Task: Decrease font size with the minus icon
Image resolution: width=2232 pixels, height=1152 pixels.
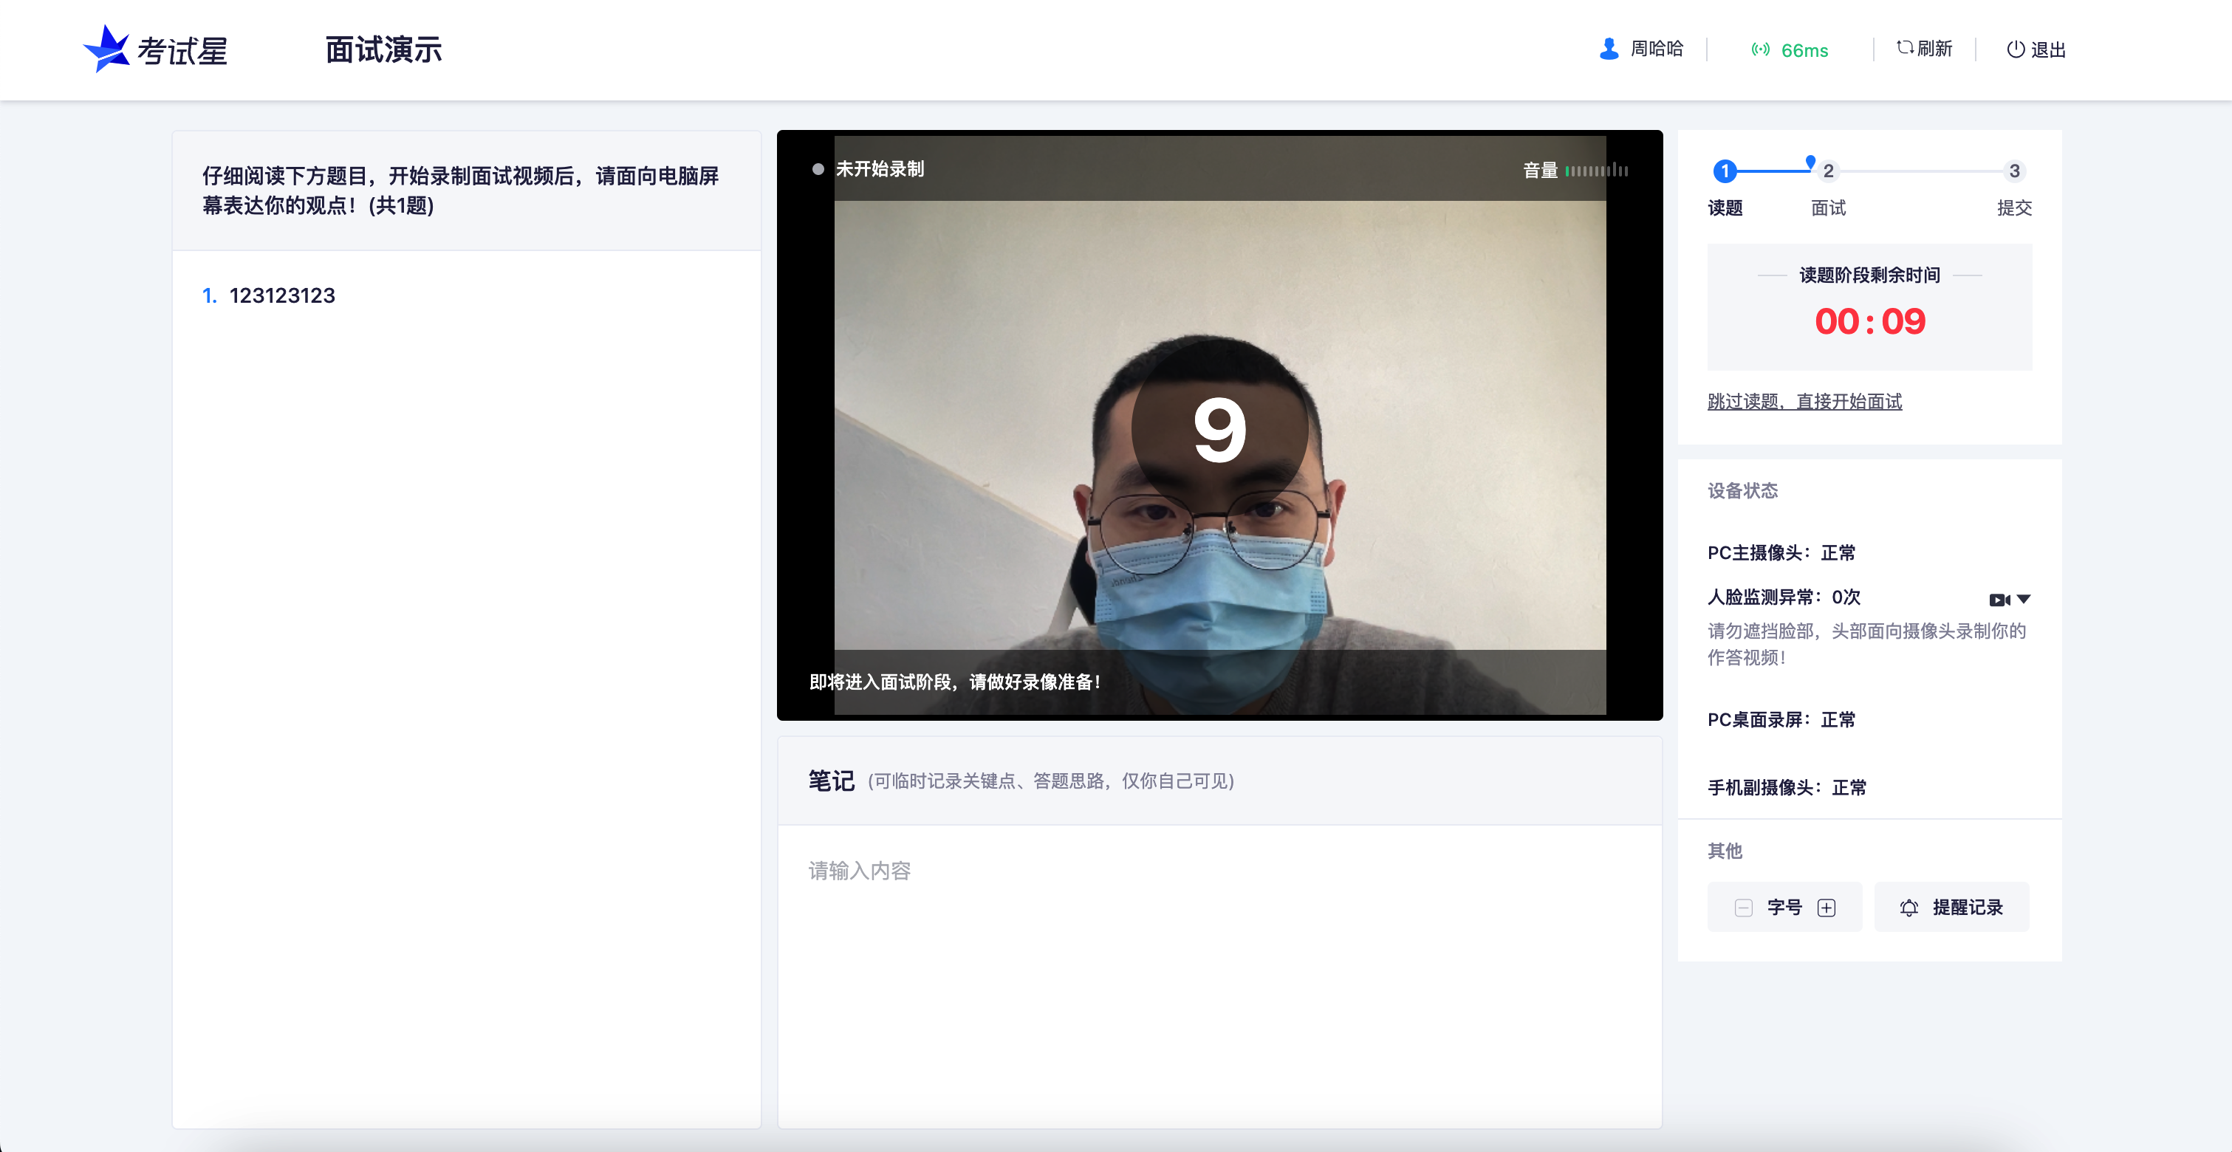Action: pyautogui.click(x=1743, y=907)
